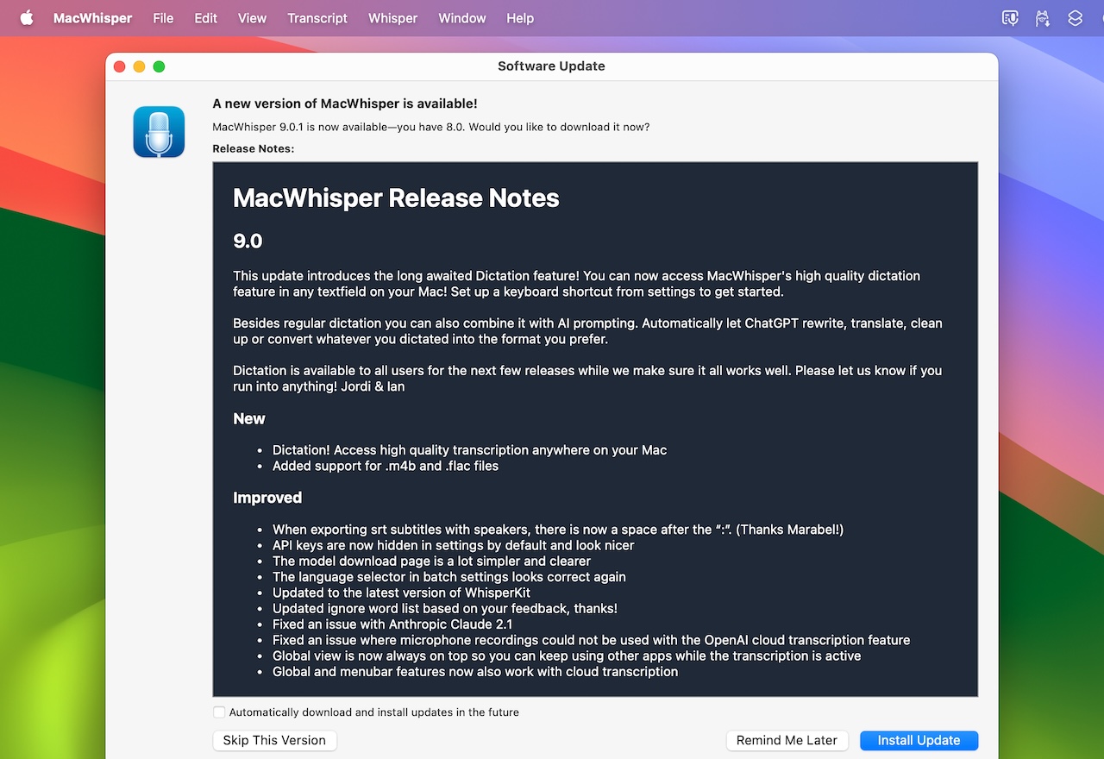Open the Transcript menu

click(317, 18)
